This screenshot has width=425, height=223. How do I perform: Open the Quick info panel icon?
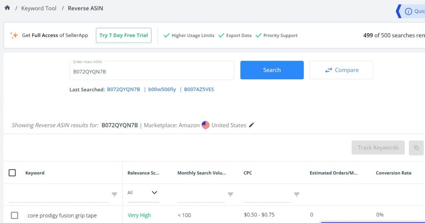pyautogui.click(x=408, y=11)
